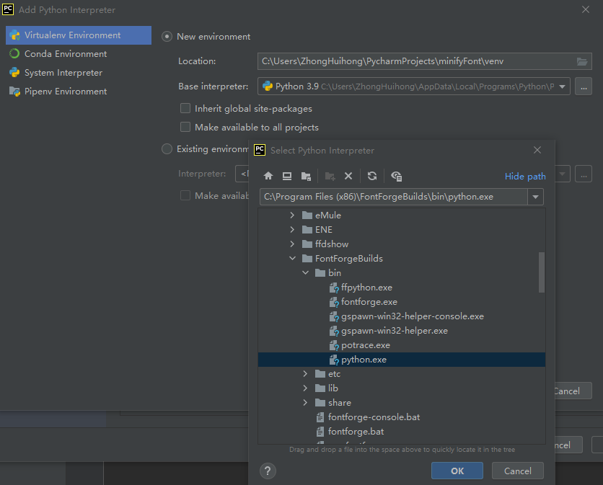Screen dimensions: 603x485
Task: Click folder browse icon in Location field
Action: (x=582, y=61)
